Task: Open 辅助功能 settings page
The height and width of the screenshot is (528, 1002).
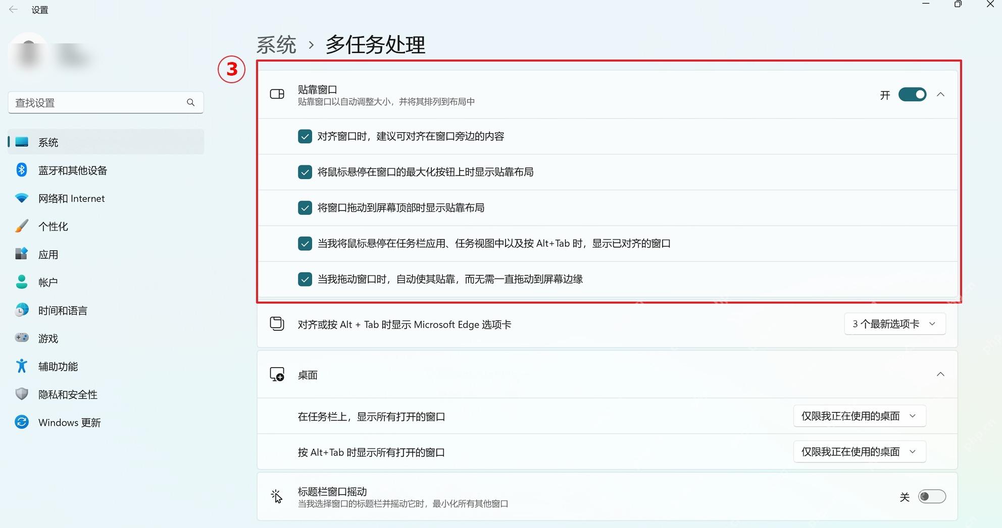Action: point(106,366)
